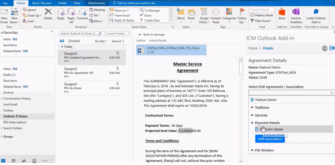The width and height of the screenshot is (335, 165).
Task: Expand the Conversation History folder
Action: [2, 98]
